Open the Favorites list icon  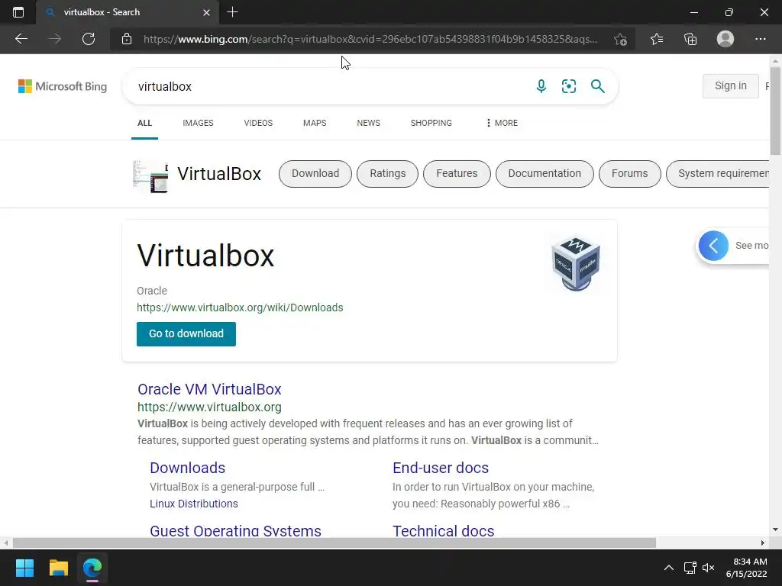tap(657, 39)
